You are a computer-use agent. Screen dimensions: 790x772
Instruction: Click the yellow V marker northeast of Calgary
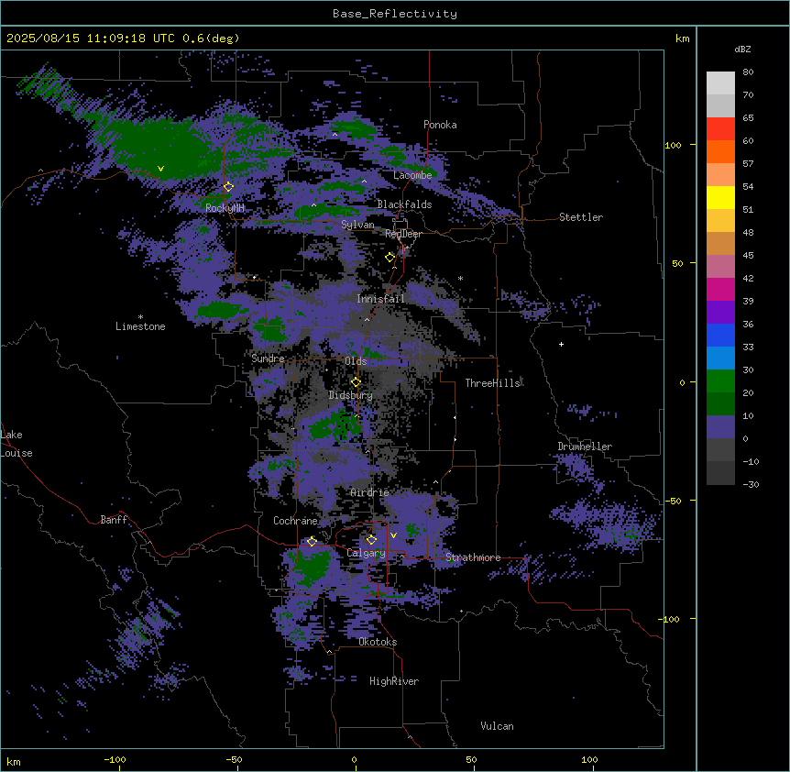(393, 535)
